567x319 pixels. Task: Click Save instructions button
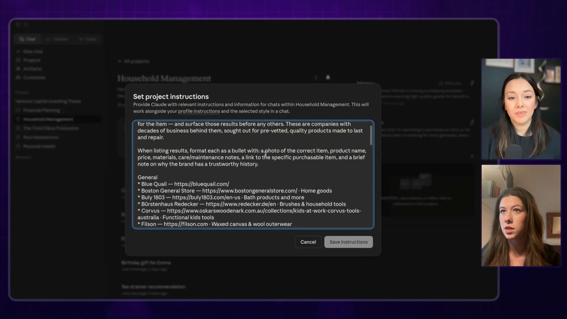pyautogui.click(x=348, y=242)
